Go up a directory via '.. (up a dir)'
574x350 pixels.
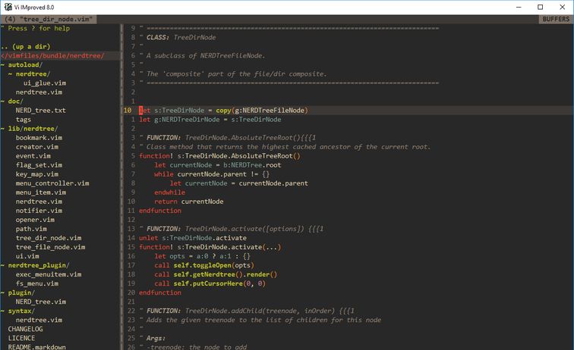click(27, 46)
